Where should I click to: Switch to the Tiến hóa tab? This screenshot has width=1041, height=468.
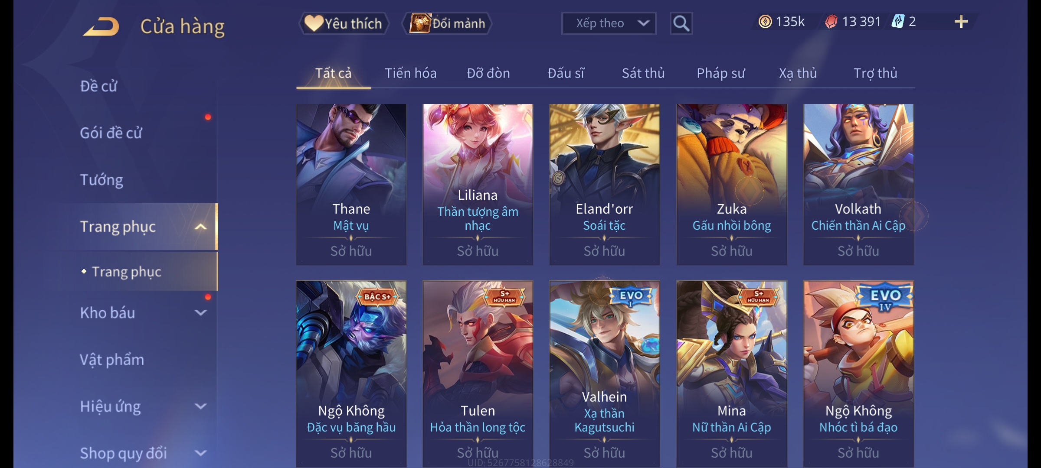pos(410,73)
